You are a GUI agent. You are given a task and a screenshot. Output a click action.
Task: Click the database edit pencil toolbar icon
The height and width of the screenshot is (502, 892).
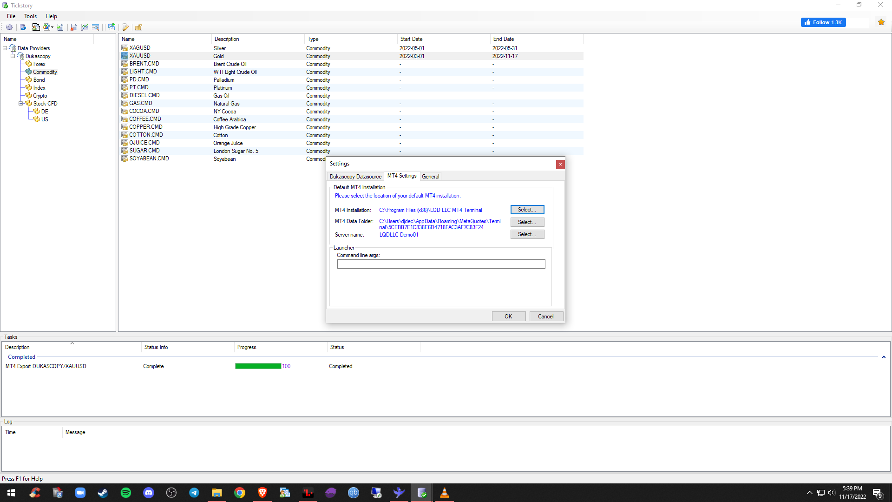(x=125, y=27)
